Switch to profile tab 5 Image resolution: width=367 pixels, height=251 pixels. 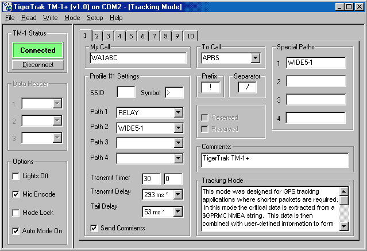click(x=131, y=36)
